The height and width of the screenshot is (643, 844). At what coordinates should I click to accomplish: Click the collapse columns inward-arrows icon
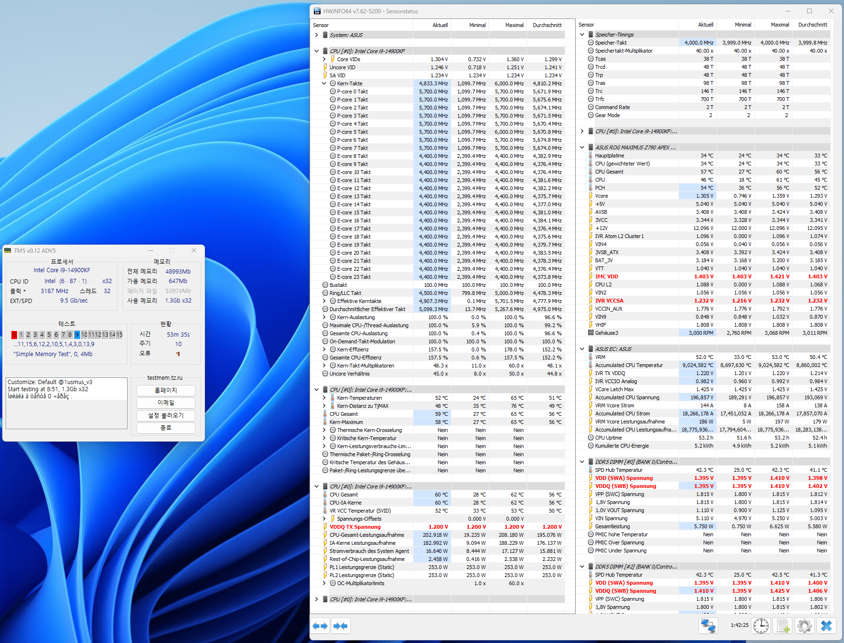pyautogui.click(x=340, y=626)
